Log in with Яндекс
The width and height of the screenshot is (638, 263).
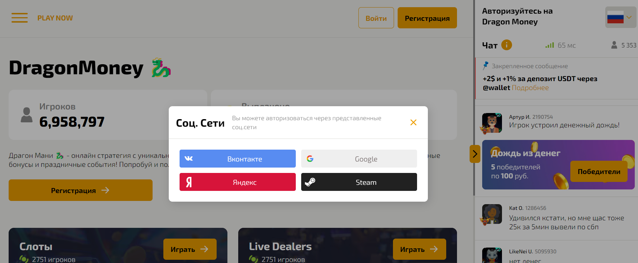pyautogui.click(x=237, y=182)
